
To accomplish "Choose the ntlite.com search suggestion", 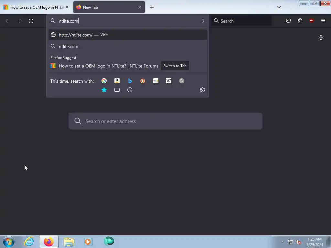I will pyautogui.click(x=128, y=46).
